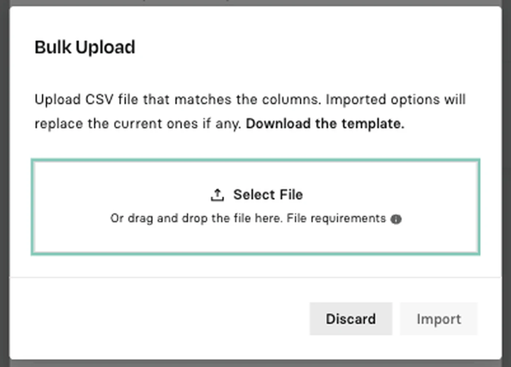Cancel the upload with Discard

(x=351, y=318)
